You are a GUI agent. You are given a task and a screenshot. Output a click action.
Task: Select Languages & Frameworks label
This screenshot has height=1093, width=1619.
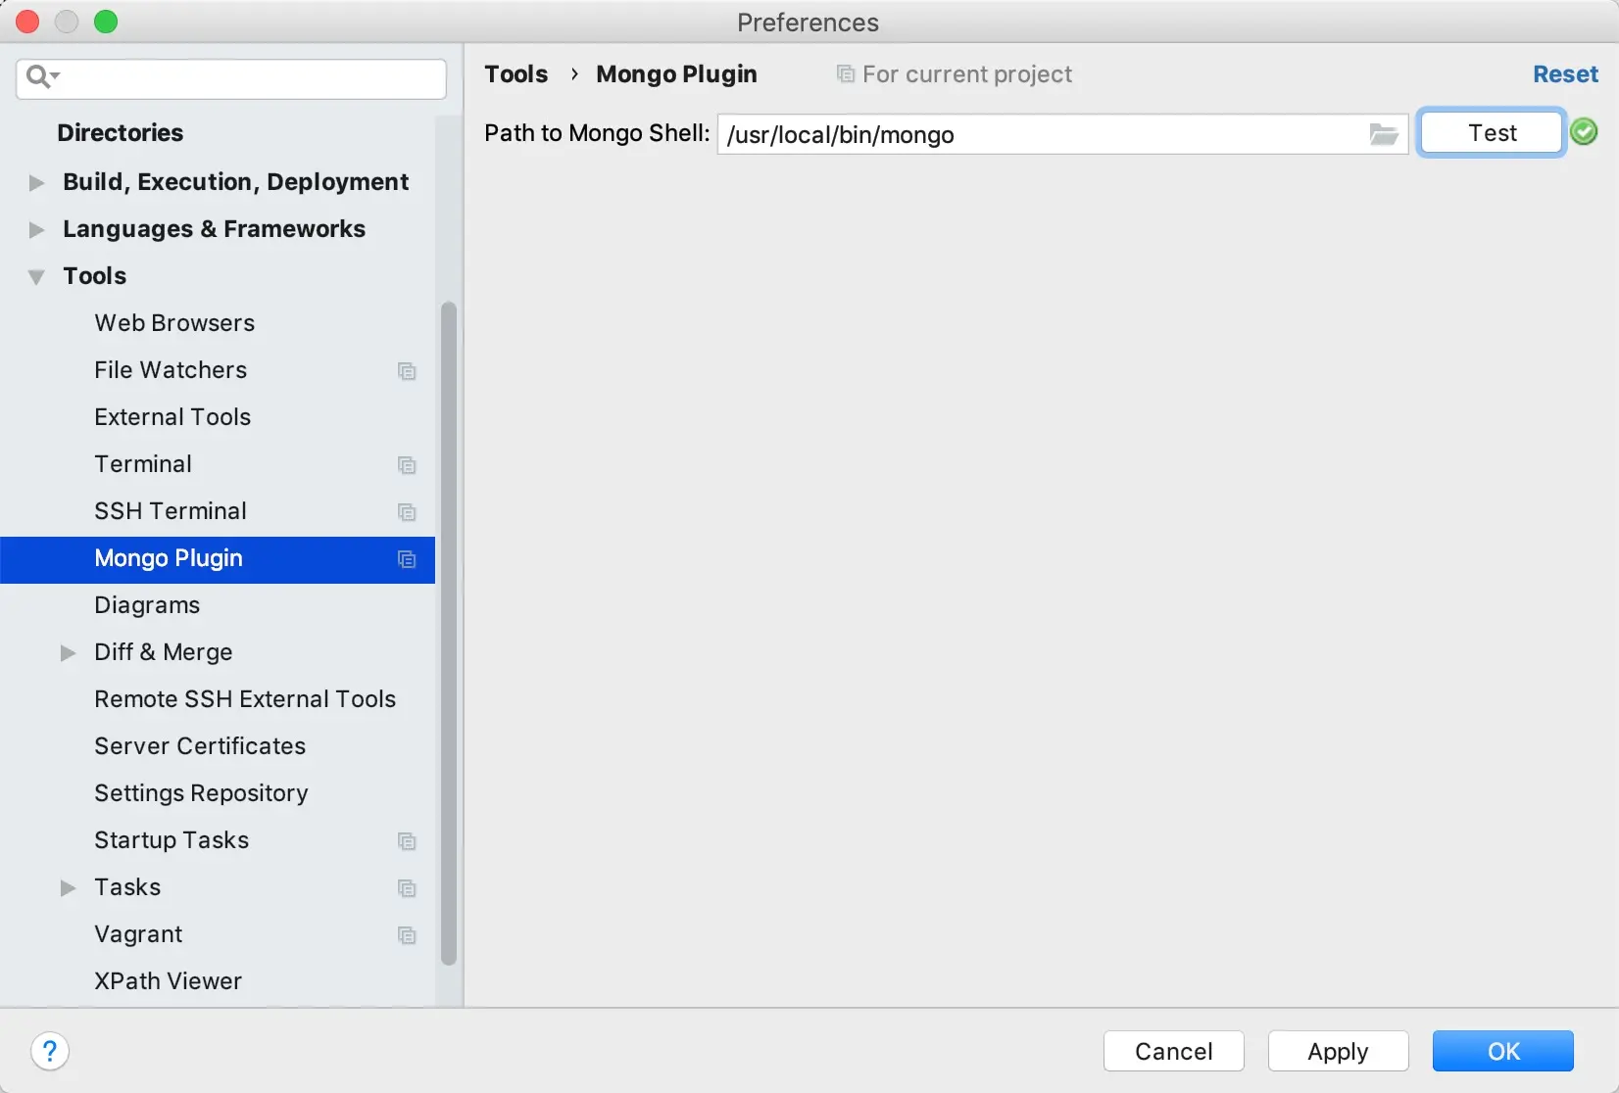[214, 229]
